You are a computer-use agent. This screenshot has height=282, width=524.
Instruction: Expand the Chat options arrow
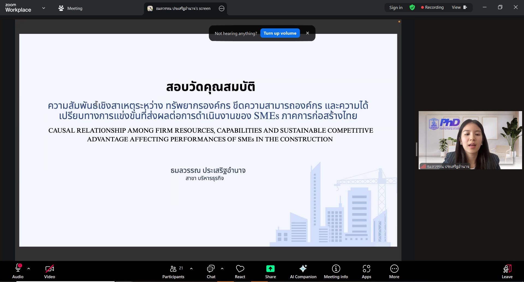[222, 269]
